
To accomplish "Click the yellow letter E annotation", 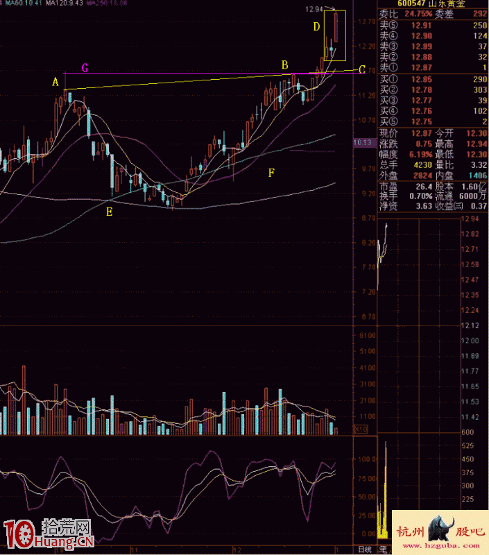I will point(109,212).
